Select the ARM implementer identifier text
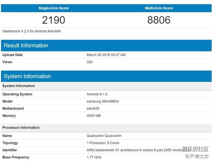This screenshot has width=212, height=164. 134,150
